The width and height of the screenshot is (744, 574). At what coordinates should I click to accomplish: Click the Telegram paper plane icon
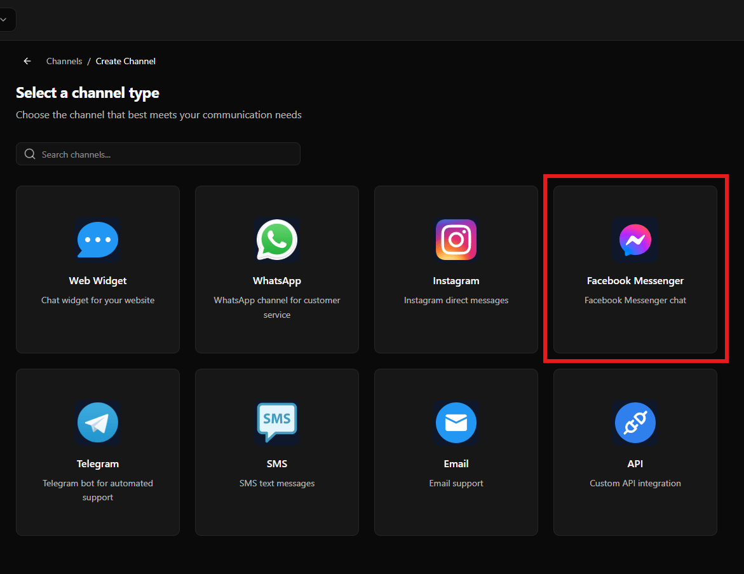point(98,423)
